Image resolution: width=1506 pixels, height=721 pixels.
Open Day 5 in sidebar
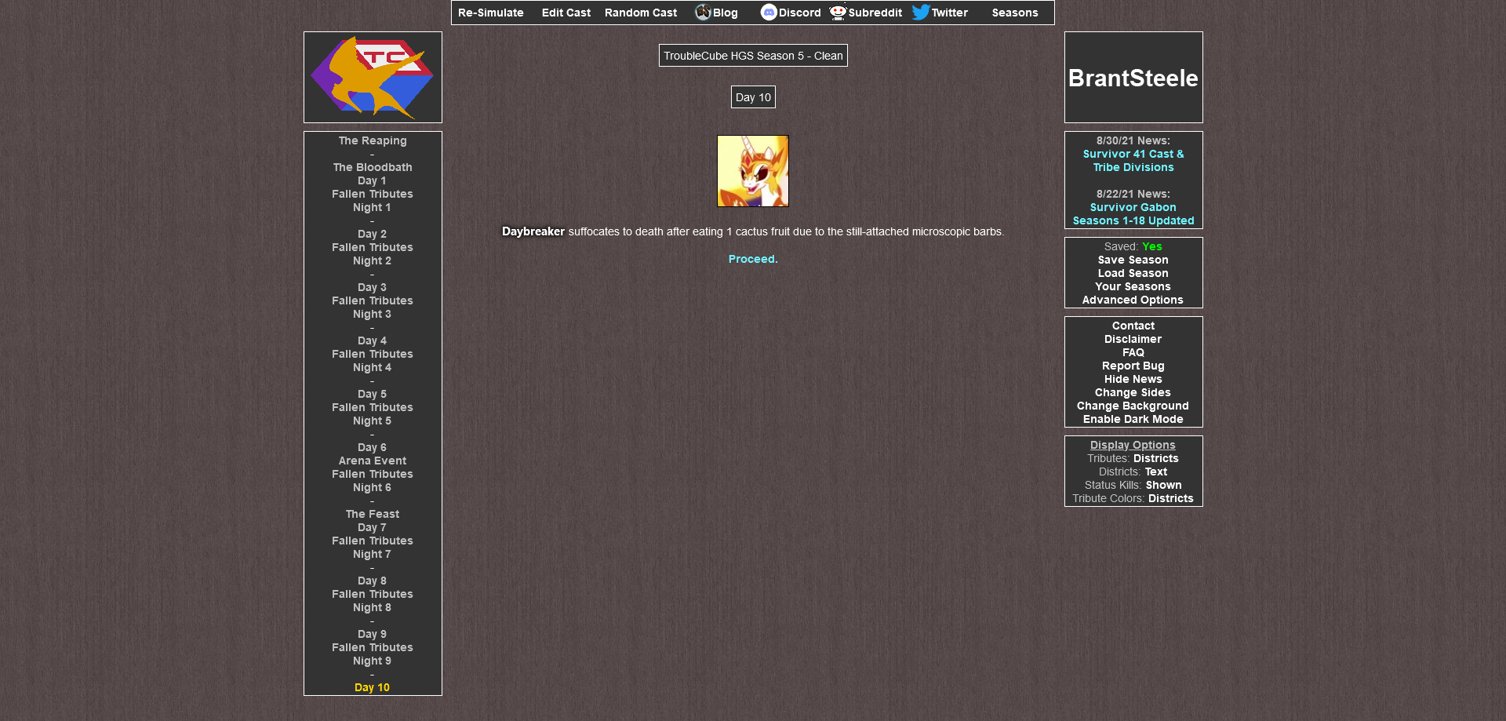(373, 394)
